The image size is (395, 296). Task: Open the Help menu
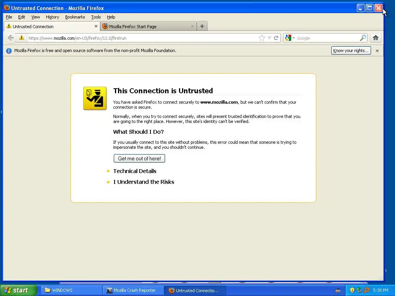pyautogui.click(x=111, y=17)
